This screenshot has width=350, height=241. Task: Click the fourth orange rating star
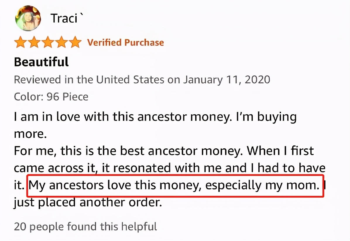pyautogui.click(x=61, y=43)
